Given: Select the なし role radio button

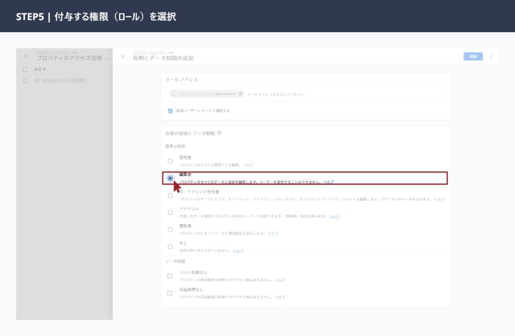Looking at the screenshot, I should [x=170, y=246].
